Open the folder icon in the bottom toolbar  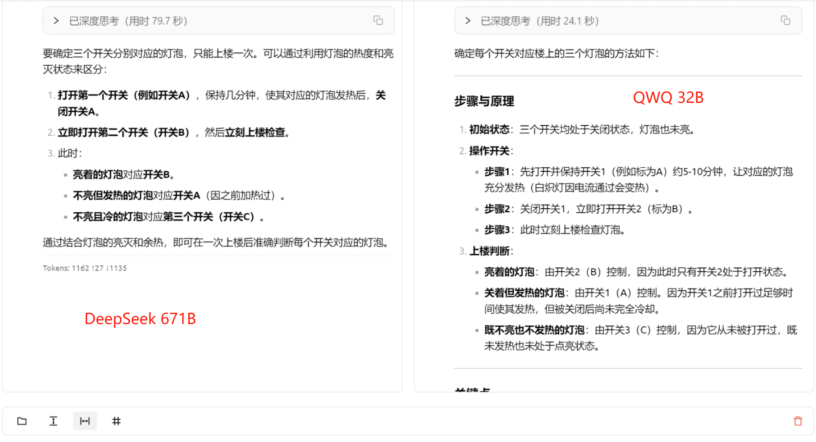click(22, 421)
